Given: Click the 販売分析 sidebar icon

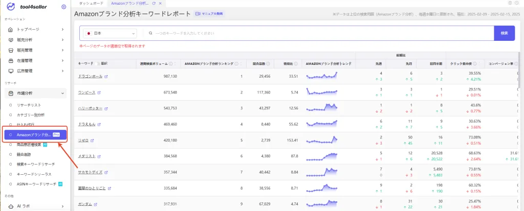Looking at the screenshot, I should [x=11, y=40].
